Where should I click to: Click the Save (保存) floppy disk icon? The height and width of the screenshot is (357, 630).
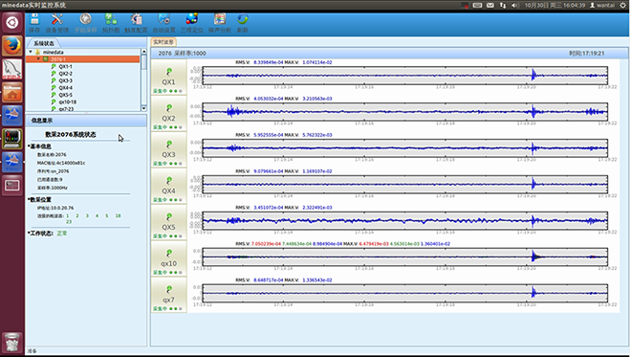34,23
